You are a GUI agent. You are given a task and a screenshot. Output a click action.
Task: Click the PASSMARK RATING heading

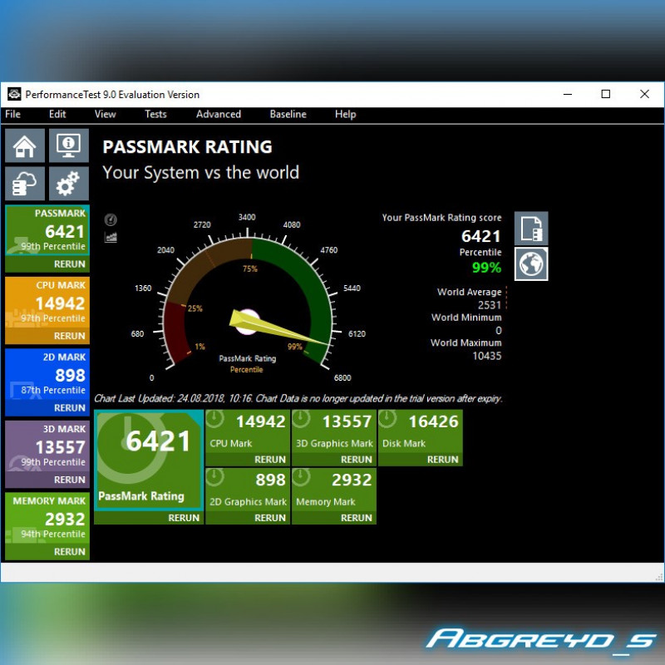click(188, 147)
